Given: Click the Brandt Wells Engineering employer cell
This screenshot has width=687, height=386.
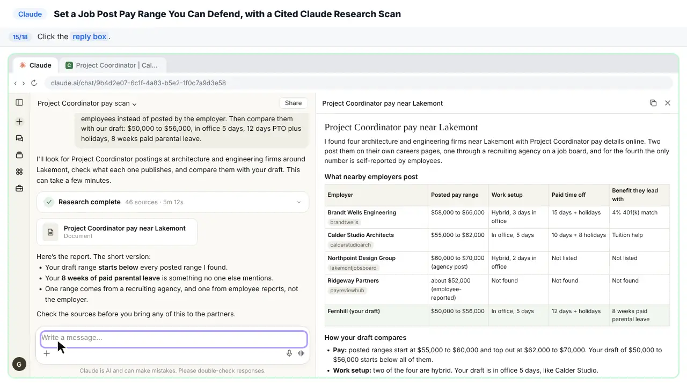Looking at the screenshot, I should (x=376, y=217).
